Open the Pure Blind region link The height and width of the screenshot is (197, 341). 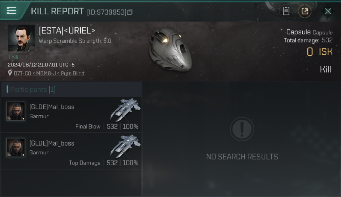pos(73,74)
